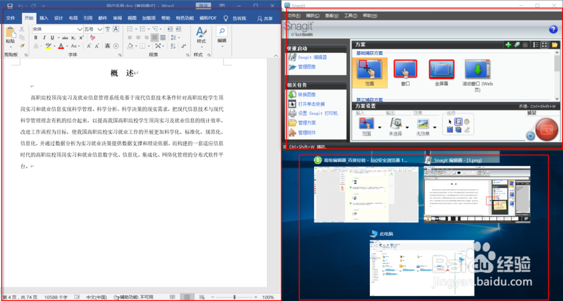Click the 告诉我 search box in Word

tap(235, 19)
